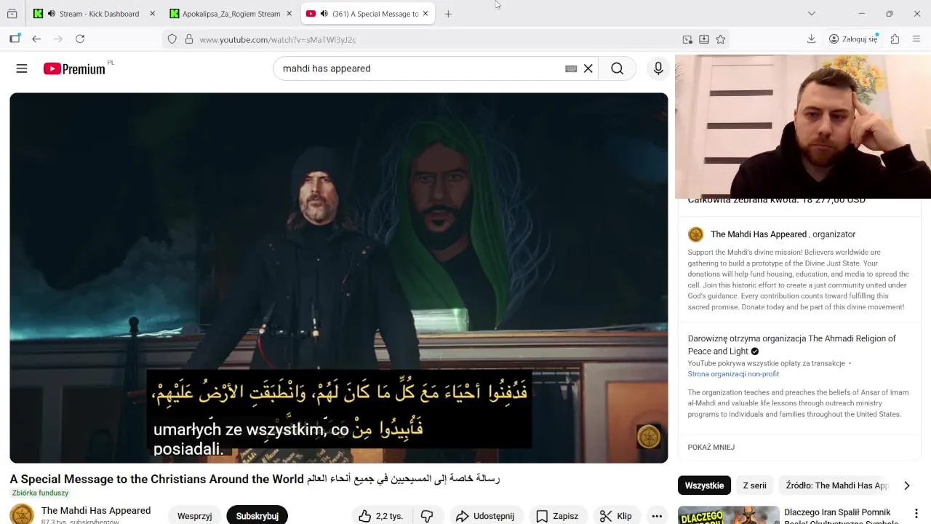931x524 pixels.
Task: Mute audio on the Kick Dashboard tab
Action: tap(52, 14)
